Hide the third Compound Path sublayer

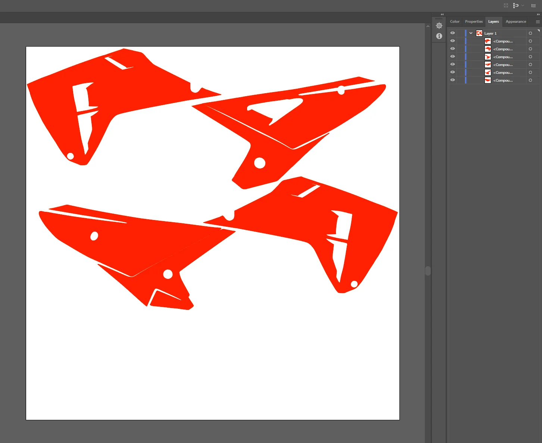(x=452, y=56)
